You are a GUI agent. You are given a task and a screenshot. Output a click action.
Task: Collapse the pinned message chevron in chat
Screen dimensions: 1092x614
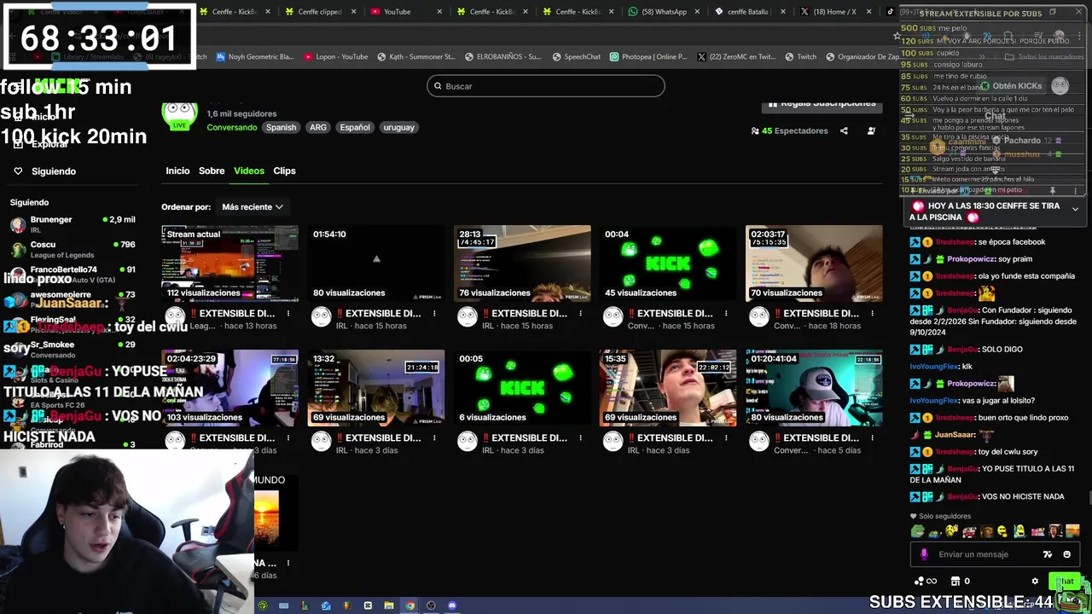coord(1075,209)
